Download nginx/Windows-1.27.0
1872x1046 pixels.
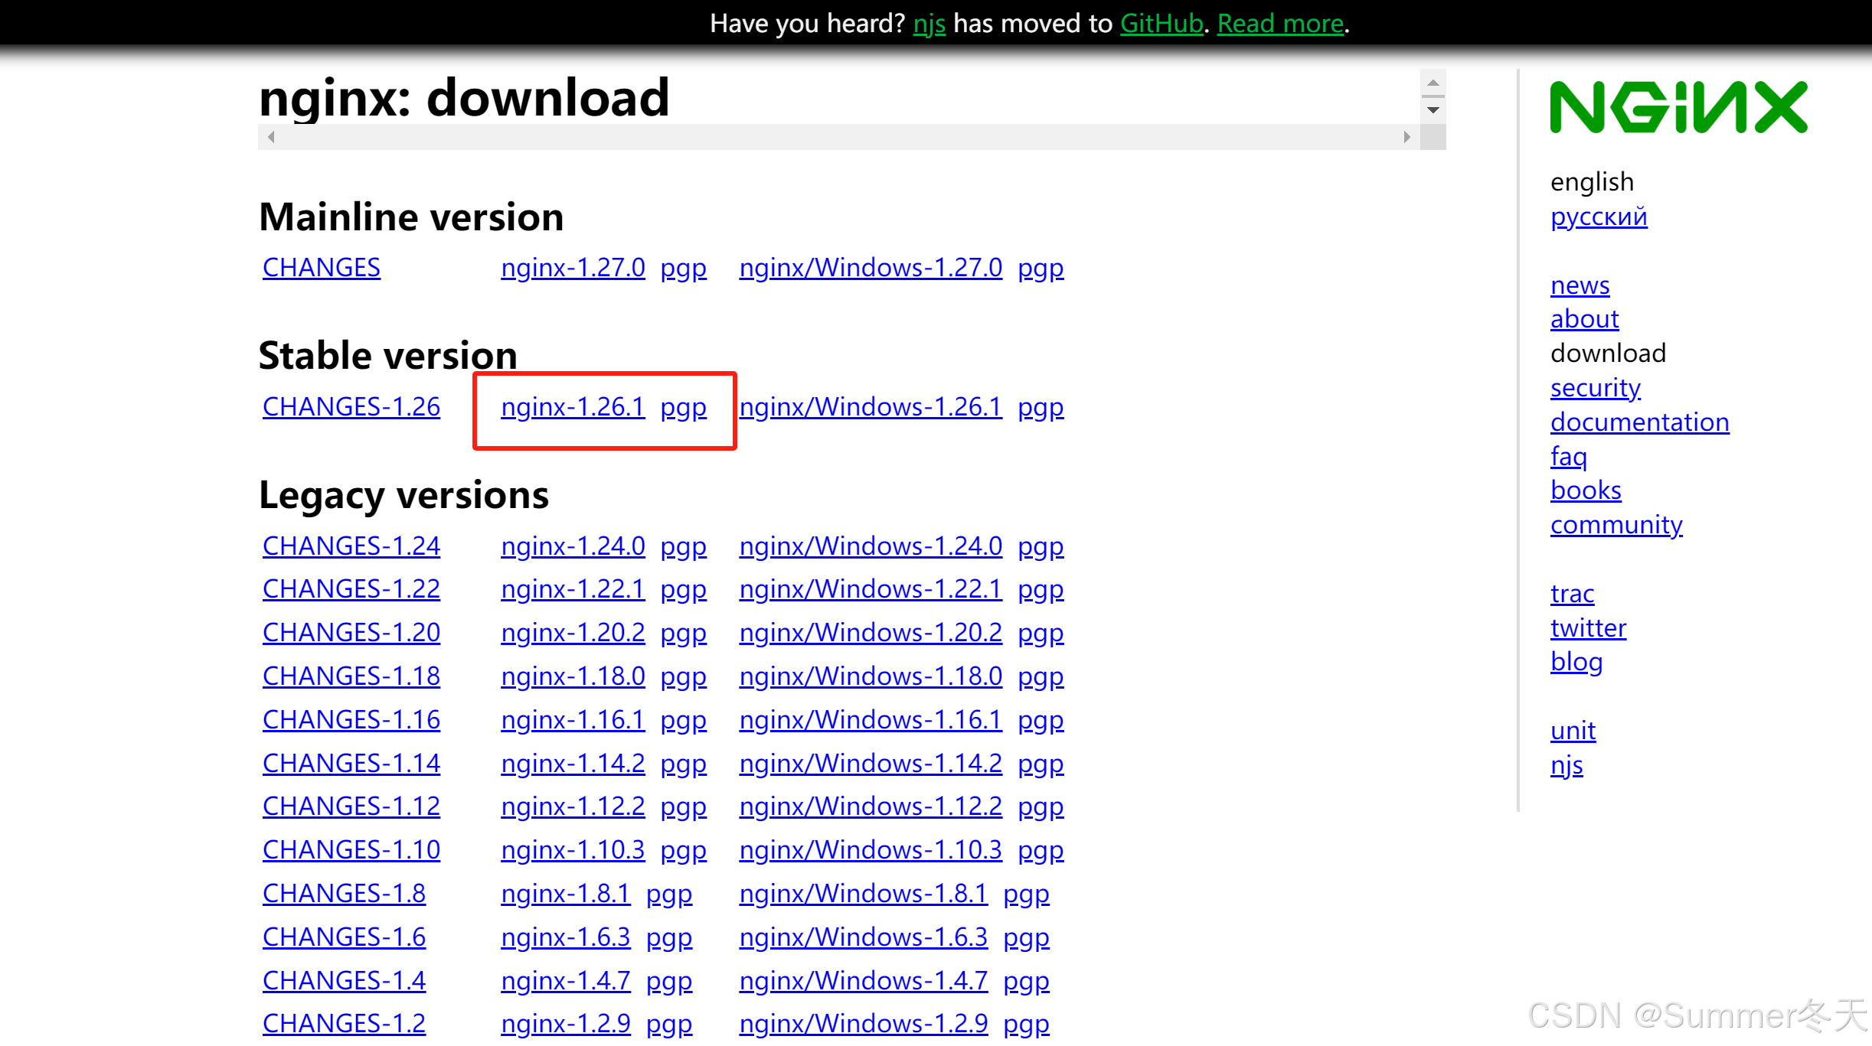[x=871, y=268]
